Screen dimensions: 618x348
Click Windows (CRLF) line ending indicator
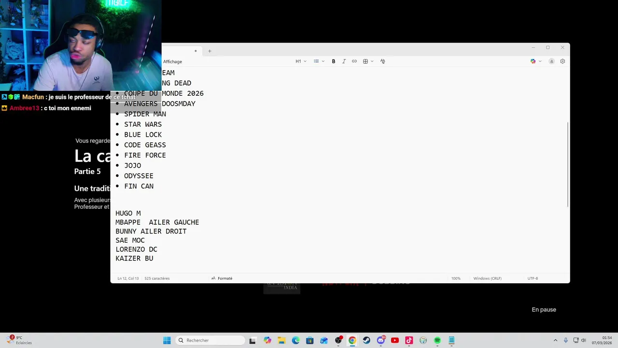pos(487,278)
